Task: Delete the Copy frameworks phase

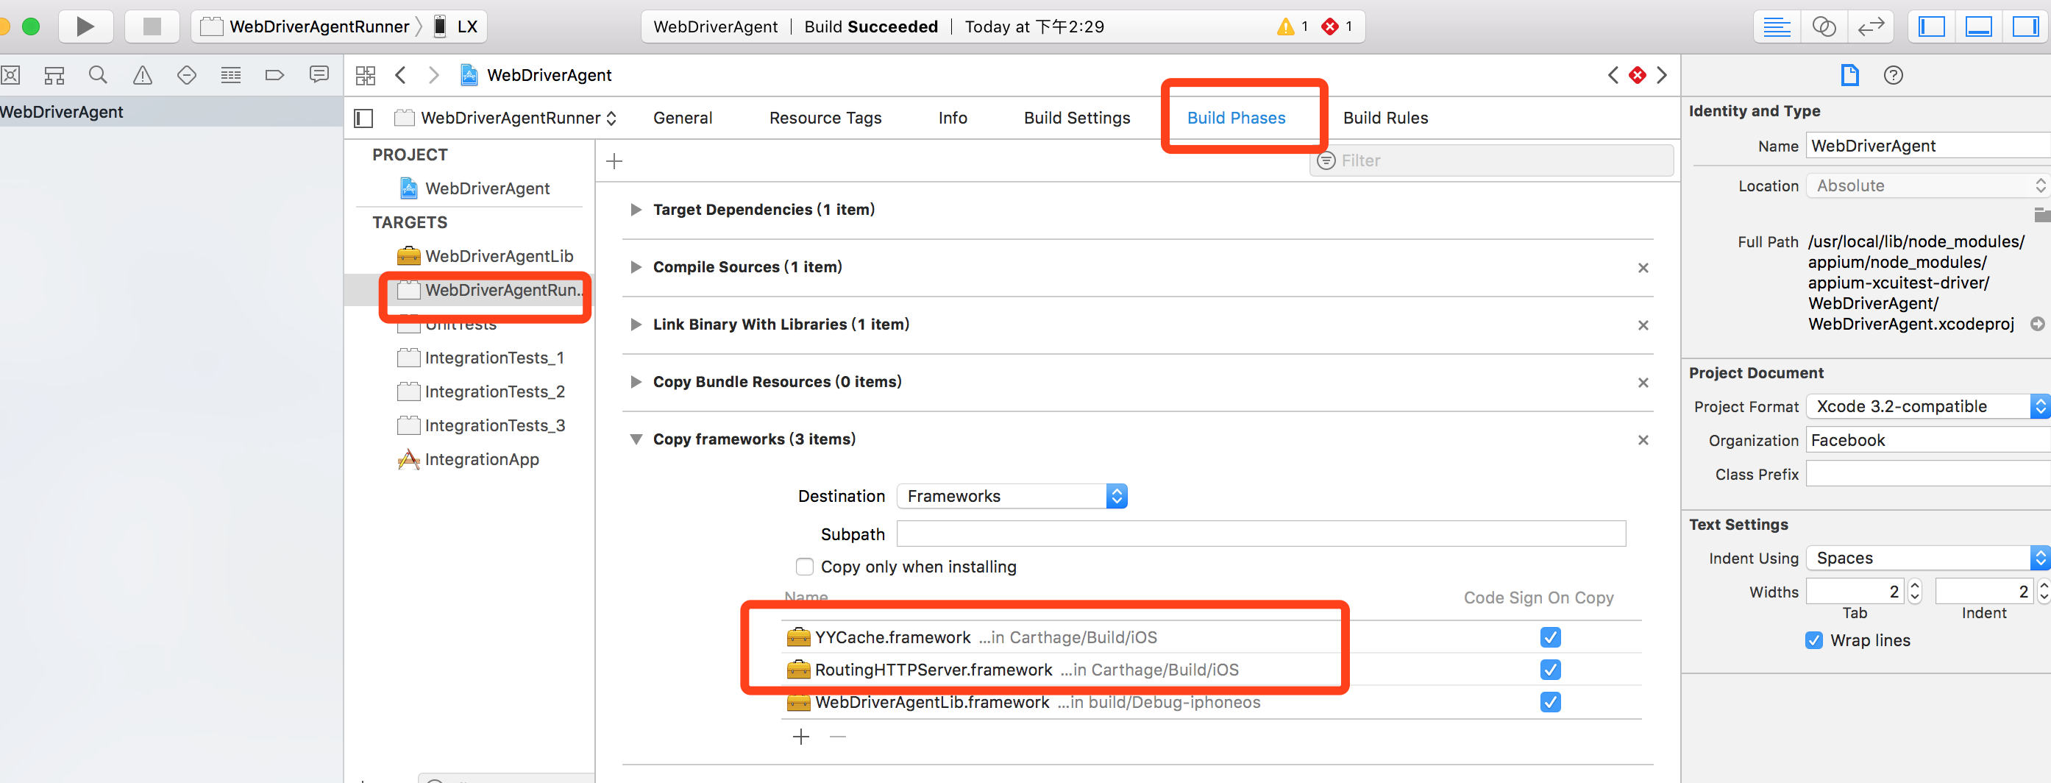Action: pyautogui.click(x=1643, y=439)
